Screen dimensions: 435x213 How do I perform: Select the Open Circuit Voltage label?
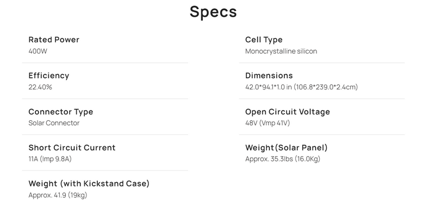288,112
